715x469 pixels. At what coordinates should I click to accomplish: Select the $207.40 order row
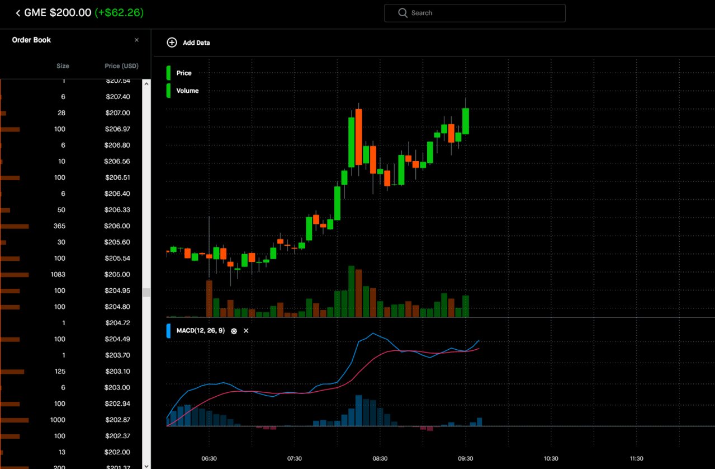click(x=71, y=97)
